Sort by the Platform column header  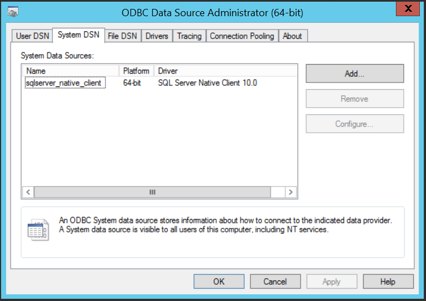pos(136,71)
